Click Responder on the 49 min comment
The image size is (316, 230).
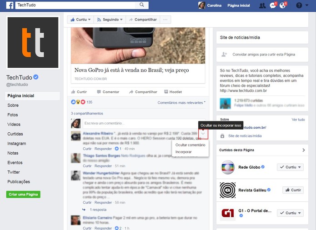[103, 149]
